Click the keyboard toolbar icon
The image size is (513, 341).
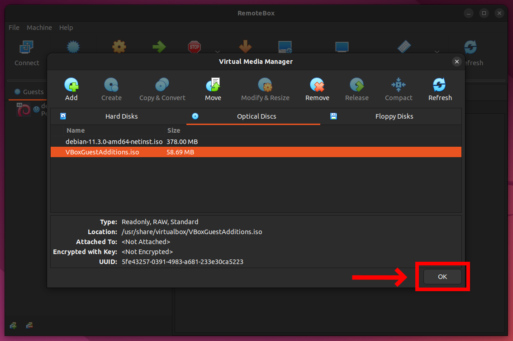pyautogui.click(x=404, y=47)
